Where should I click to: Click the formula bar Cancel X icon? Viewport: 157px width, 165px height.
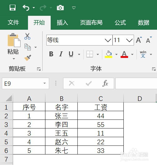click(x=72, y=84)
